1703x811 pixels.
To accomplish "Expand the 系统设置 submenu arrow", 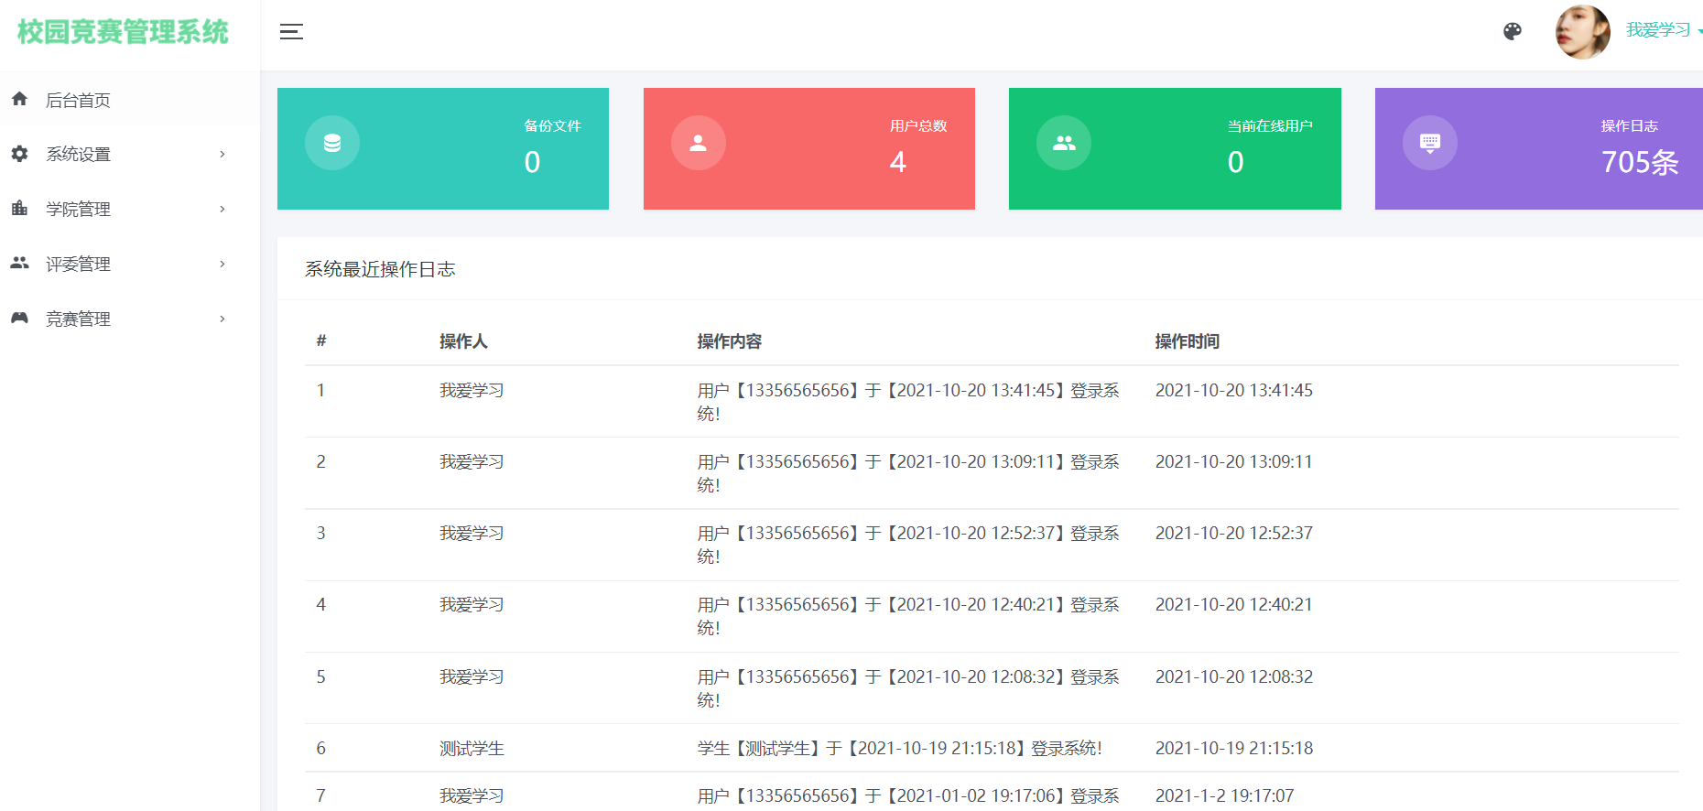I will click(x=222, y=155).
